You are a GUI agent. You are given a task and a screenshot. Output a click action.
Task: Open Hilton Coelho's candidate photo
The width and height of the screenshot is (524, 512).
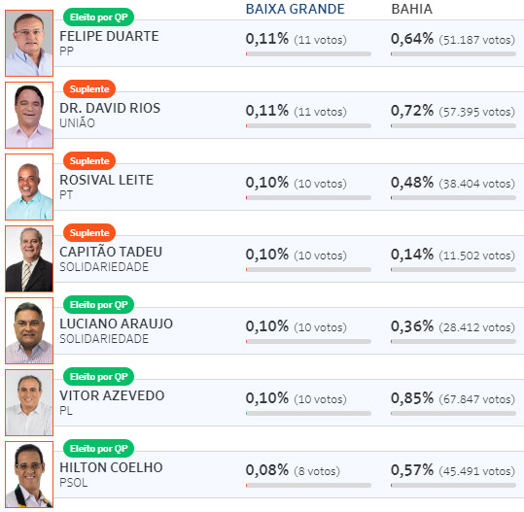pos(29,474)
